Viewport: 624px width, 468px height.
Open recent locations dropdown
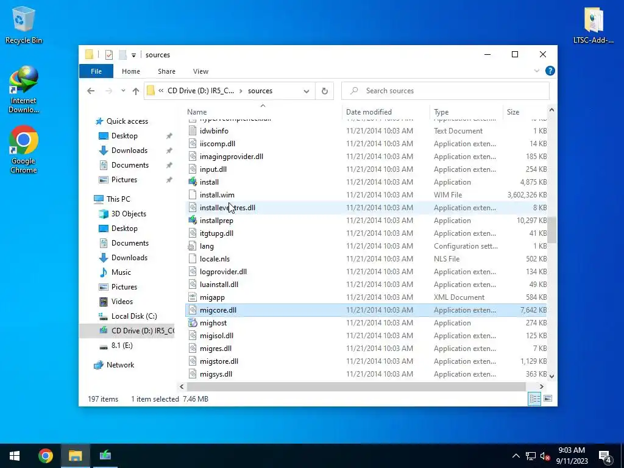click(x=123, y=91)
